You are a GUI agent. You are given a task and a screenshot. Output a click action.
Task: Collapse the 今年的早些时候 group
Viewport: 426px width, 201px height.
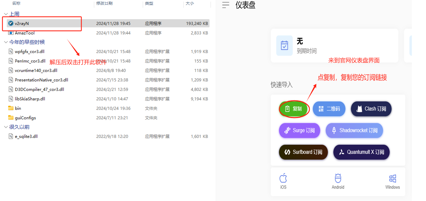point(6,42)
